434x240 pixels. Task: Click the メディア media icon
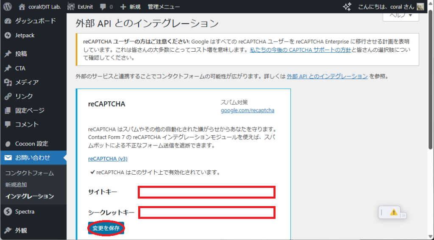click(8, 82)
